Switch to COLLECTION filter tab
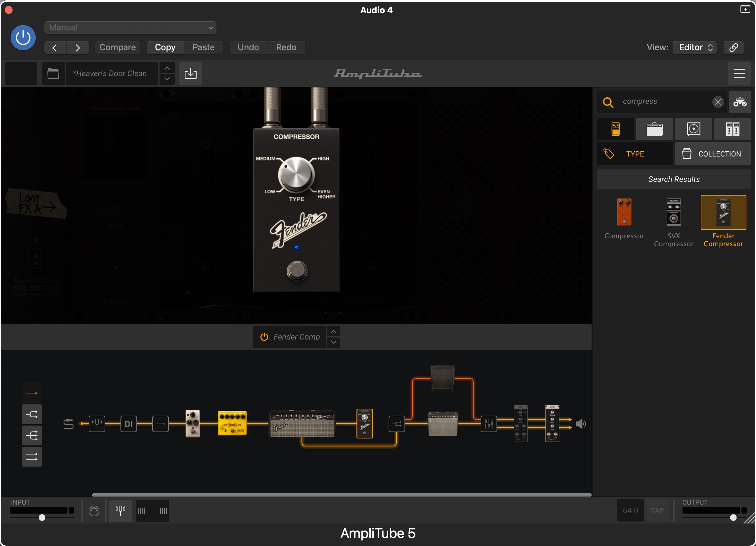 coord(713,154)
